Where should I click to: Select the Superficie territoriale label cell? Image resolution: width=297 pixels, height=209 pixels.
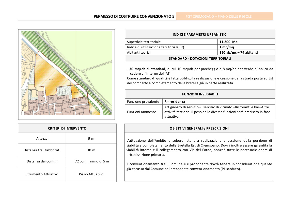(171, 42)
